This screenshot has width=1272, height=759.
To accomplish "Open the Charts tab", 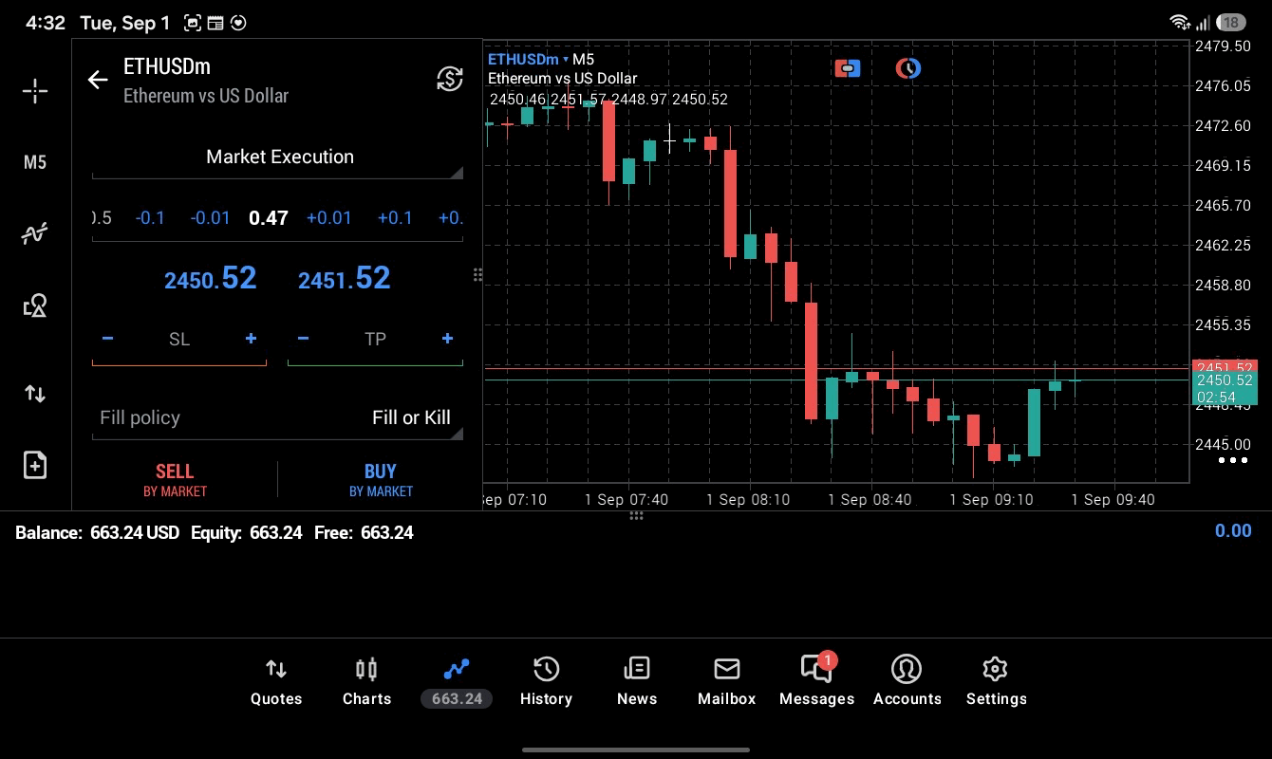I will (x=366, y=683).
